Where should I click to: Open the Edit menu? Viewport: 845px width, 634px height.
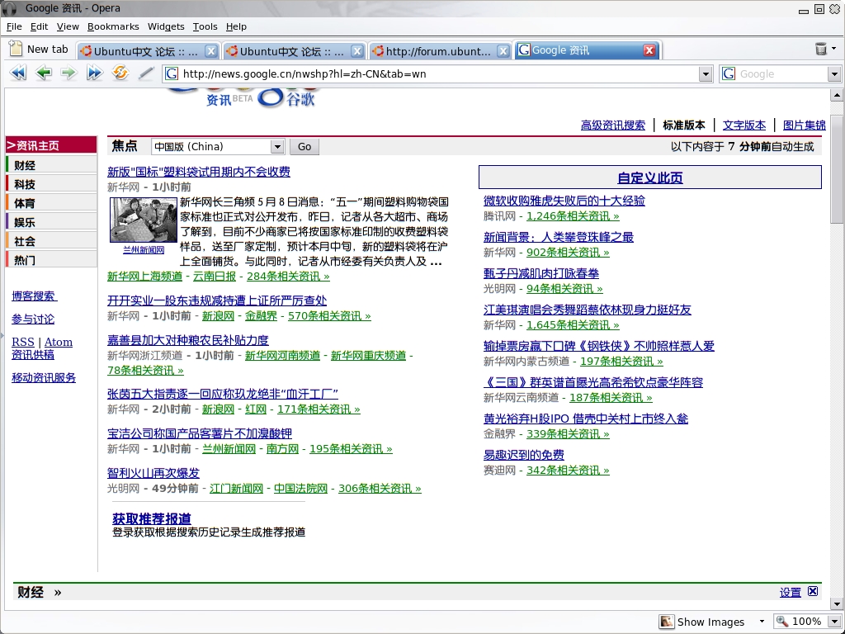[x=39, y=26]
